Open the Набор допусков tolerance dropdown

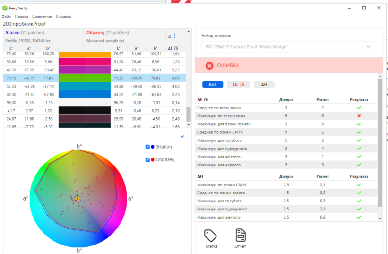[288, 47]
